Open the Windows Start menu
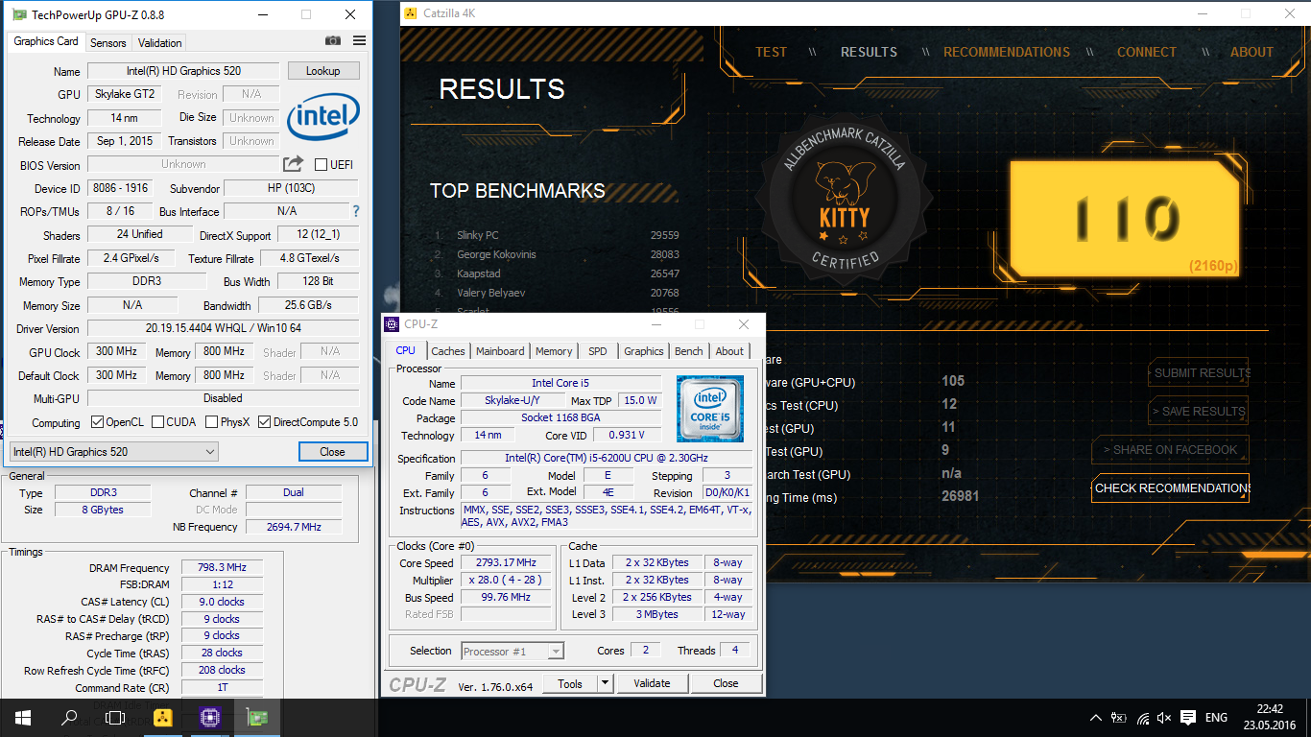This screenshot has width=1311, height=737. tap(22, 718)
